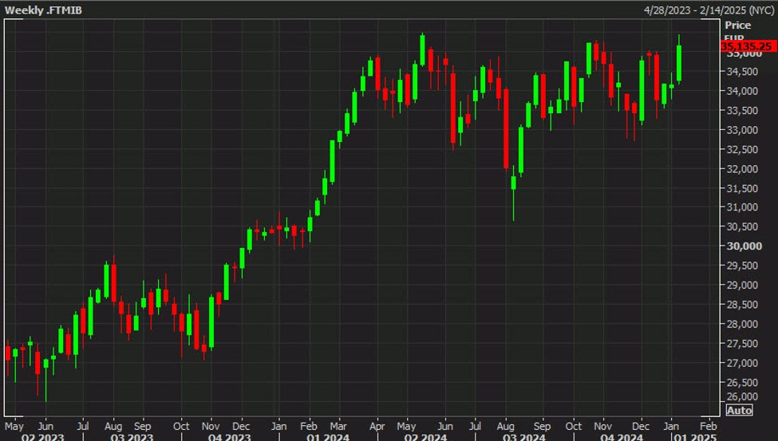Click the 26,000 label on price axis
Screen dimensions: 778x441
(742, 397)
